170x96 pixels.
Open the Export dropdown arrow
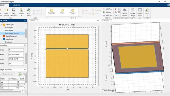(x=147, y=15)
